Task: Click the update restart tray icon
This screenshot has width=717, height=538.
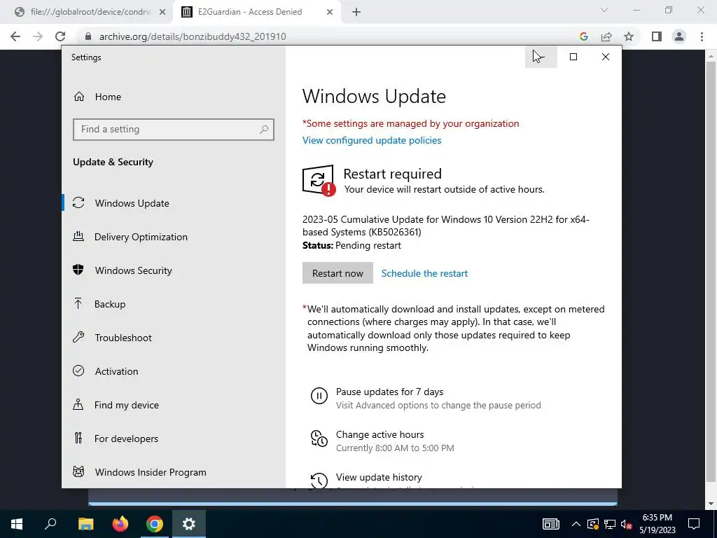Action: coord(593,524)
